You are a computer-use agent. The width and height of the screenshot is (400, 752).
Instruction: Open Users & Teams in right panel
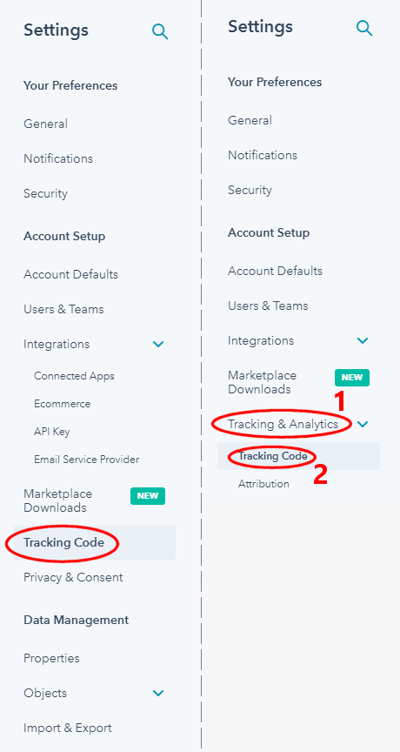tap(268, 305)
